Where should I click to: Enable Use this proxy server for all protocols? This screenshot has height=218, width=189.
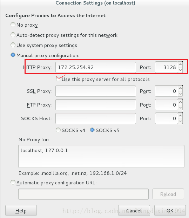point(58,79)
